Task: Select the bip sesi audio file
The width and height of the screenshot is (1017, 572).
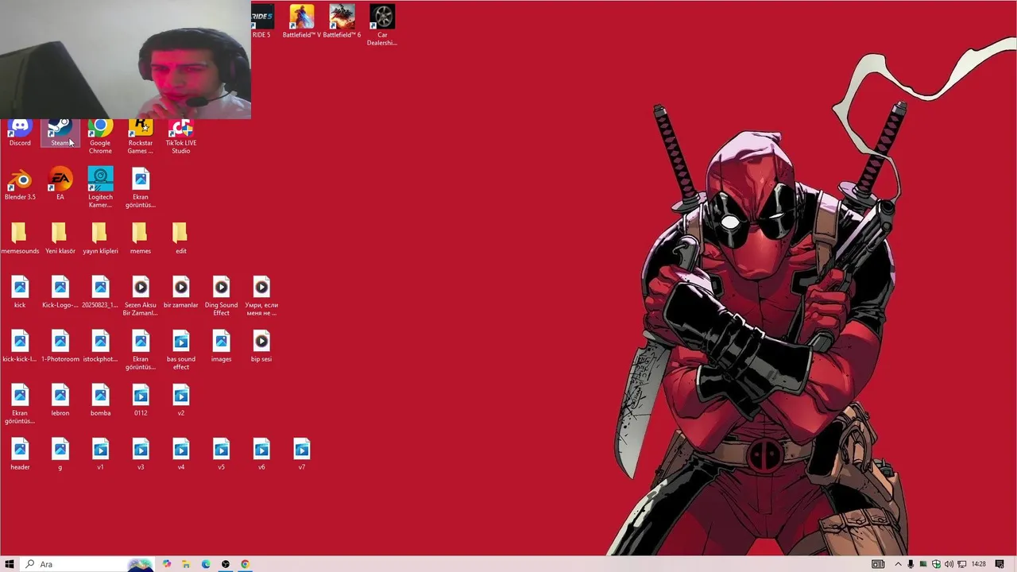Action: point(261,346)
